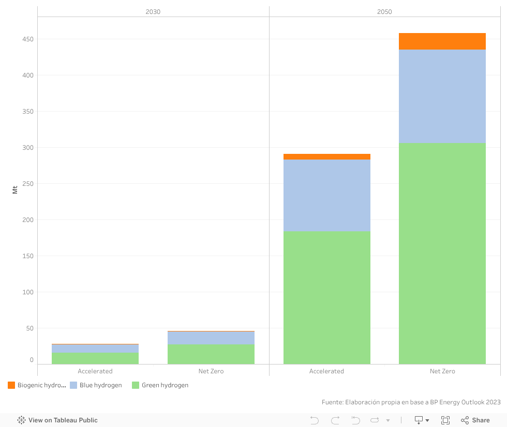Select blue bar segment of 2030 Accelerated
Image resolution: width=507 pixels, height=427 pixels.
pos(95,349)
